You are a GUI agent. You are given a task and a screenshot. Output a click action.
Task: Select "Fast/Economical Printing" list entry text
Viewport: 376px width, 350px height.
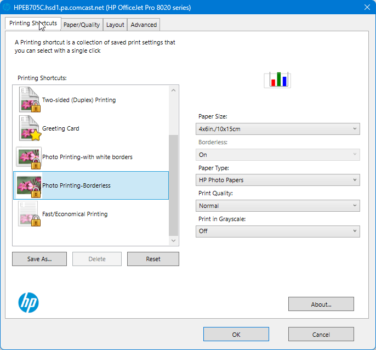pos(75,214)
